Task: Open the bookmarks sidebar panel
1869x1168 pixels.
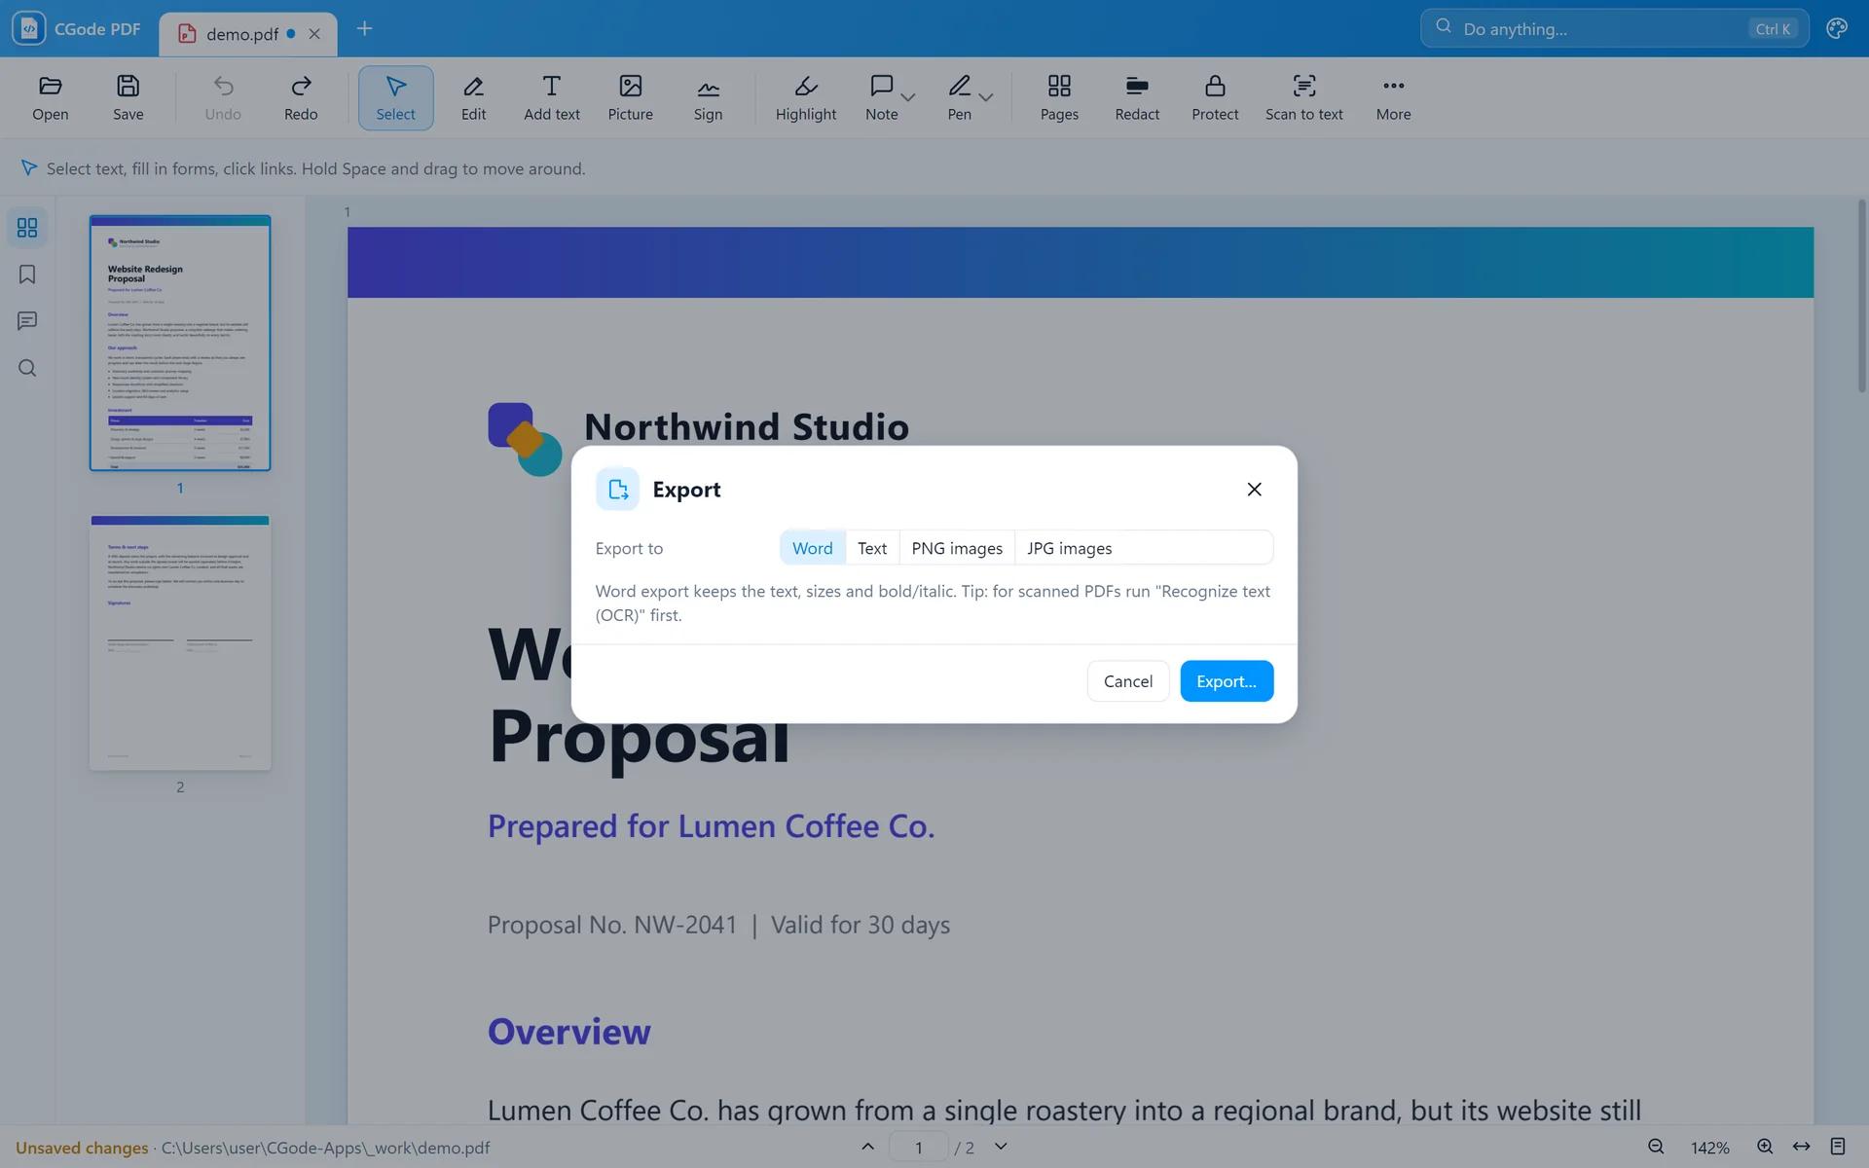Action: click(27, 274)
